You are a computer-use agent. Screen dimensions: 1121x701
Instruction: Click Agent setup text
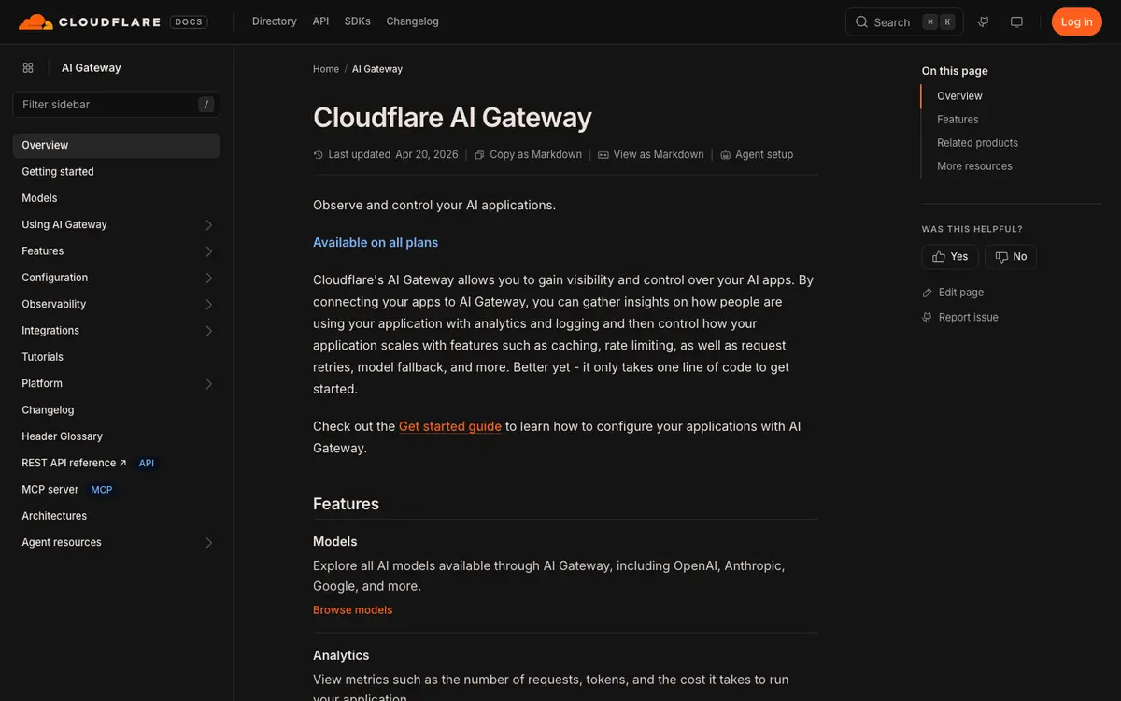[x=764, y=155]
